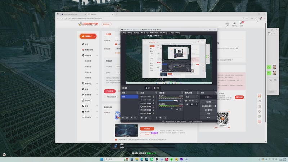Start recording from OBS Controls dock
This screenshot has height=162, width=288.
pos(208,102)
